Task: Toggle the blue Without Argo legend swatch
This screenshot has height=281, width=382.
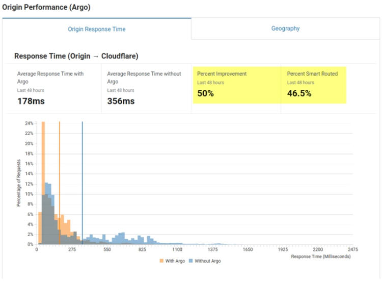Action: [191, 261]
